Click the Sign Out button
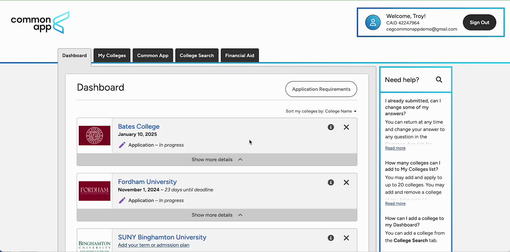This screenshot has width=510, height=252. pyautogui.click(x=479, y=22)
